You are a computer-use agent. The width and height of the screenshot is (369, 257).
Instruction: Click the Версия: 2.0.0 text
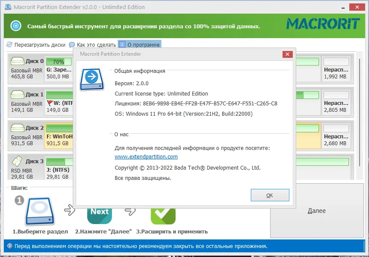click(x=131, y=84)
